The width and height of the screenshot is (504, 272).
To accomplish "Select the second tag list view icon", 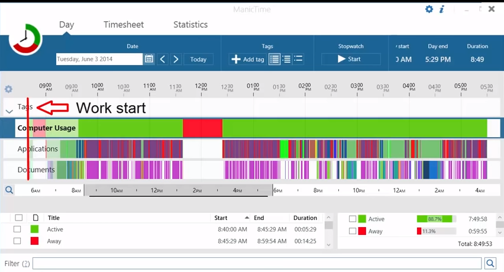I will pos(286,59).
